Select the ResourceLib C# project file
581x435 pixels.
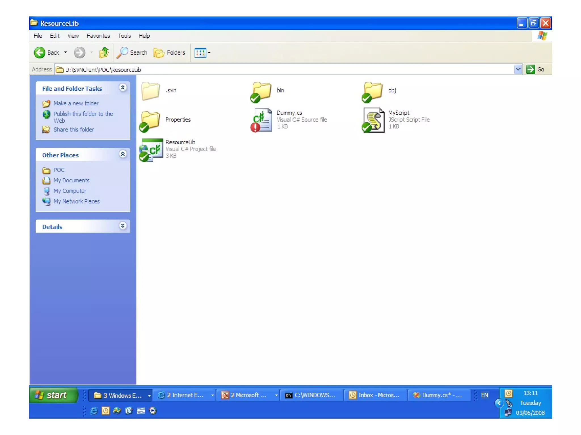click(x=151, y=149)
